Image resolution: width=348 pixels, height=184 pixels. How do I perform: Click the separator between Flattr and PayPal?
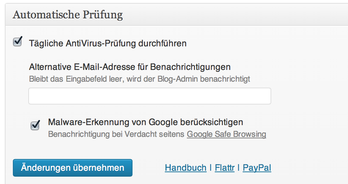(x=239, y=167)
